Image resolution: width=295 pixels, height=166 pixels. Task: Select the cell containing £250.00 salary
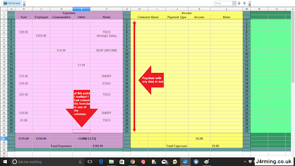[41, 36]
